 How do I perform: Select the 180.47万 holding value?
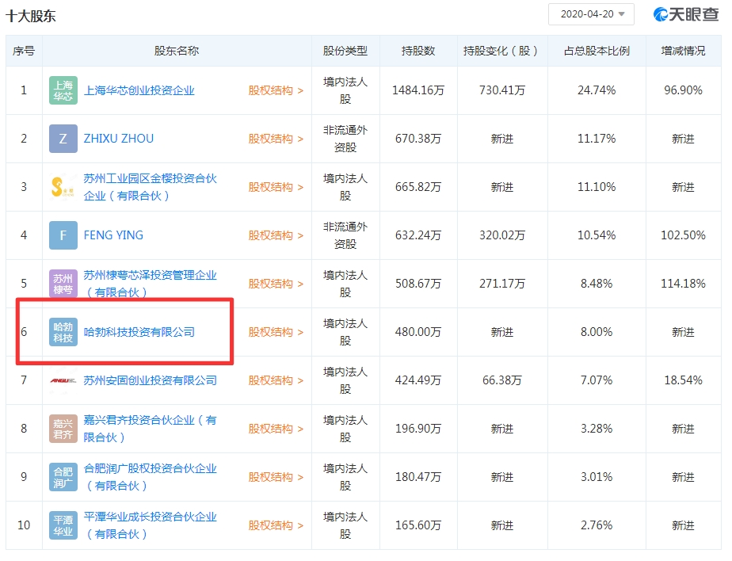tap(418, 477)
